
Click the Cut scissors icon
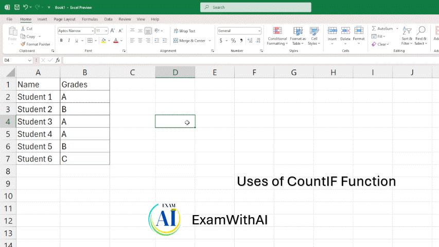coord(23,29)
